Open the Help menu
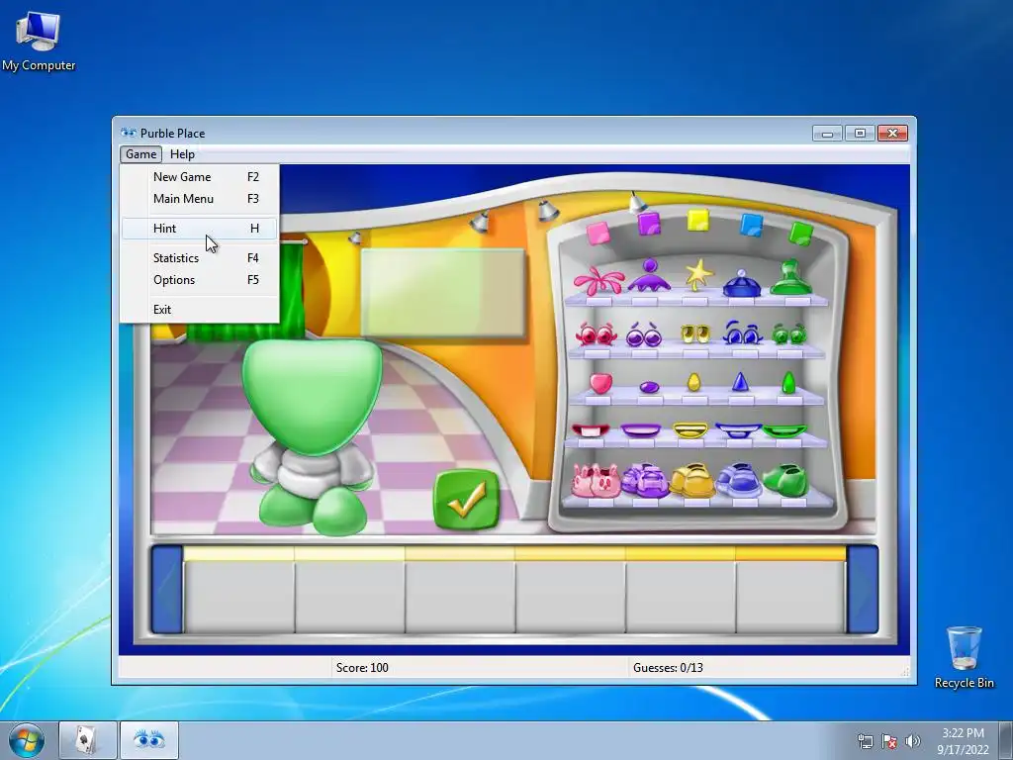The height and width of the screenshot is (760, 1013). [x=182, y=154]
